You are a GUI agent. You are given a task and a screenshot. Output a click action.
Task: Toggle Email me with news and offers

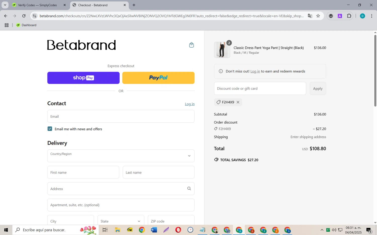click(50, 129)
